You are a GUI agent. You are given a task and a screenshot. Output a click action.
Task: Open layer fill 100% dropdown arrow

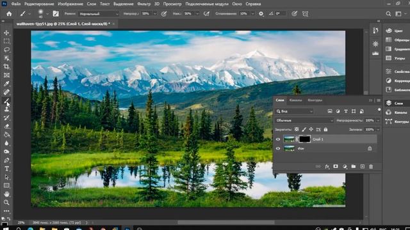point(378,130)
